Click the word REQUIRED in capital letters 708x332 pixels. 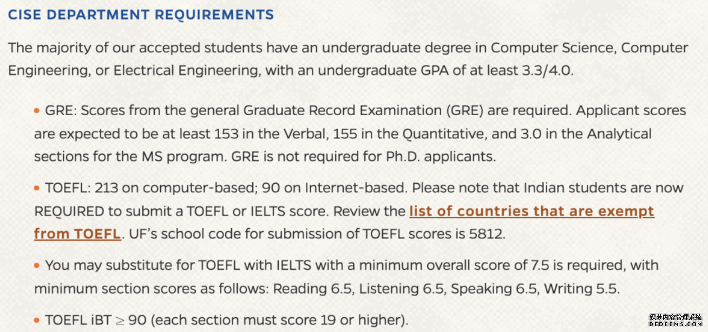pos(69,211)
